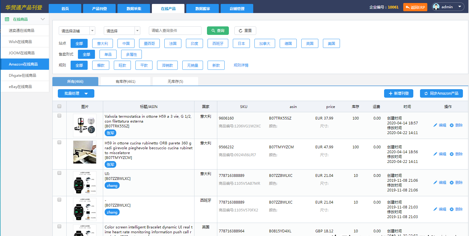Image resolution: width=469 pixels, height=236 pixels.
Task: Collapse the Online Products sidebar section
Action: [x=43, y=19]
